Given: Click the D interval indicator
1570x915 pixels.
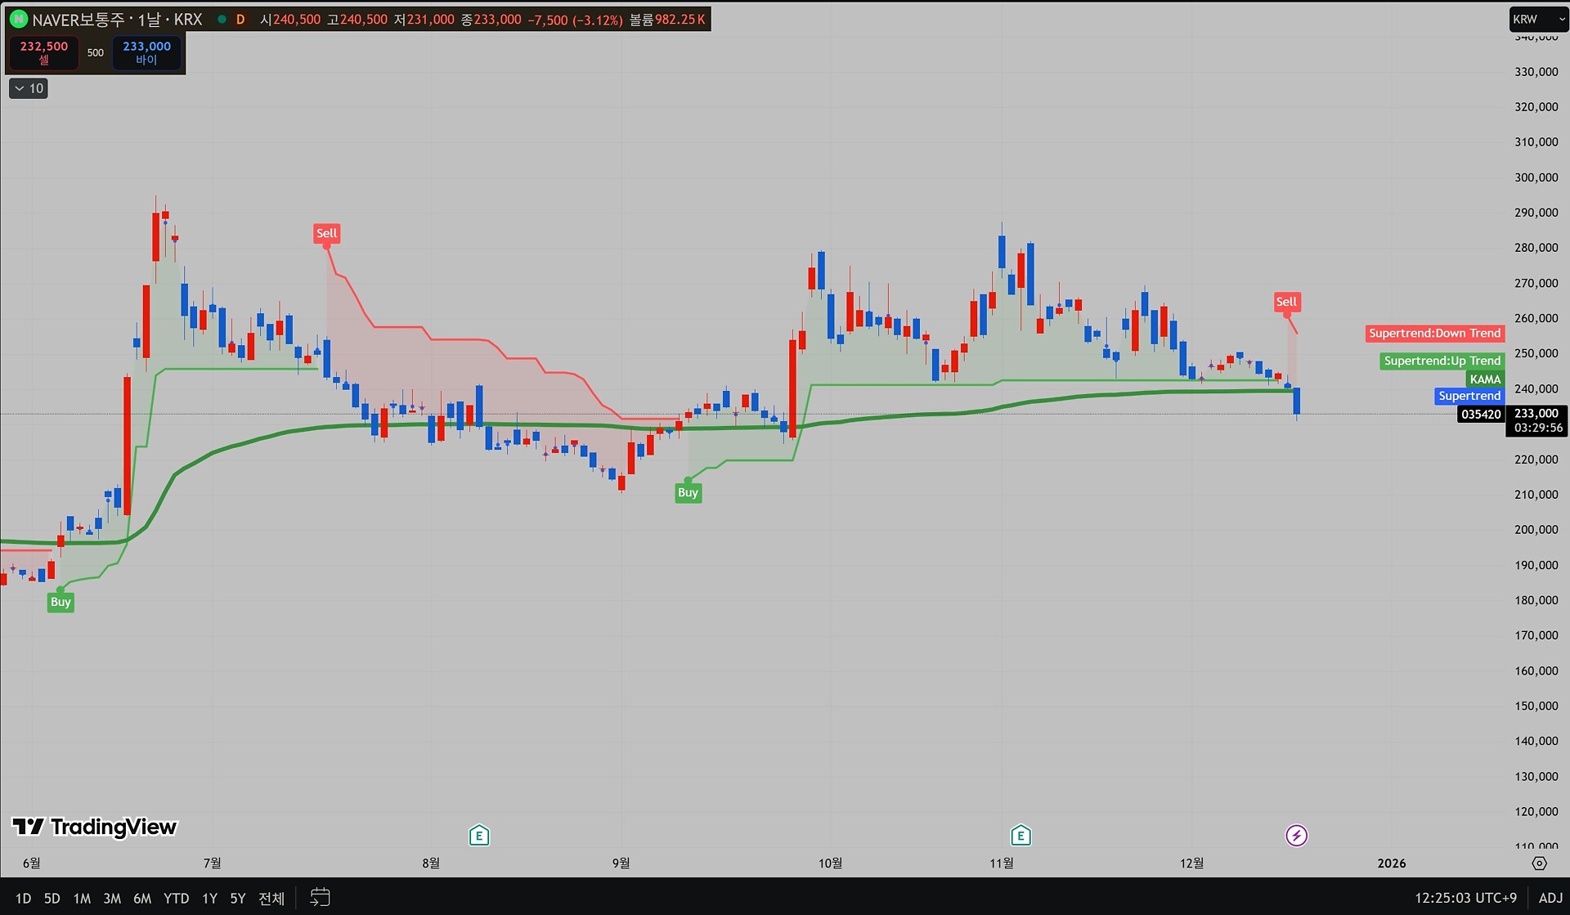Looking at the screenshot, I should pyautogui.click(x=240, y=19).
